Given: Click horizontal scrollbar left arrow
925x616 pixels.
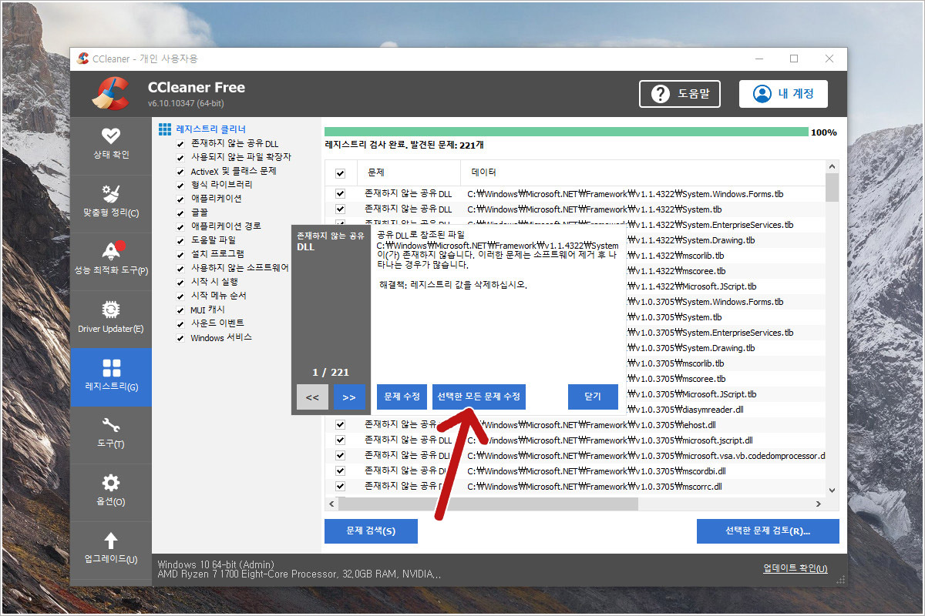Looking at the screenshot, I should click(332, 504).
